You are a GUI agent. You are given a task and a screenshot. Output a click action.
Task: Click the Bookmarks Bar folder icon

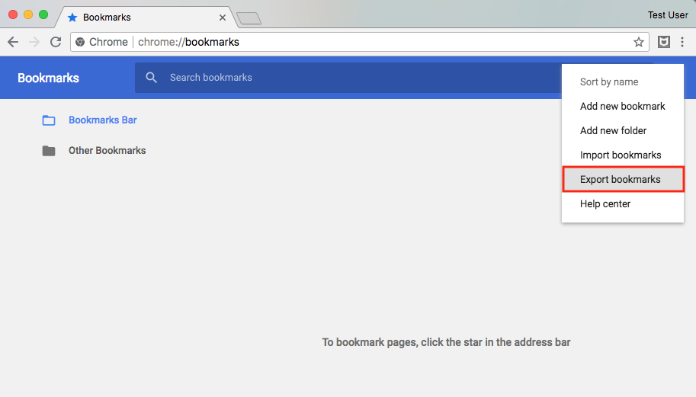(x=49, y=120)
